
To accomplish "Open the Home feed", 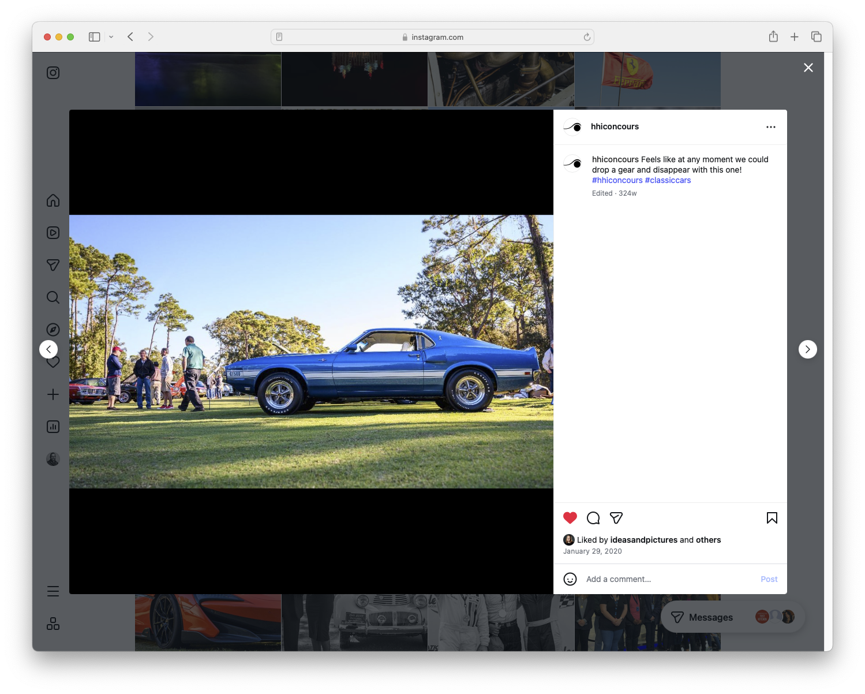I will pyautogui.click(x=53, y=200).
